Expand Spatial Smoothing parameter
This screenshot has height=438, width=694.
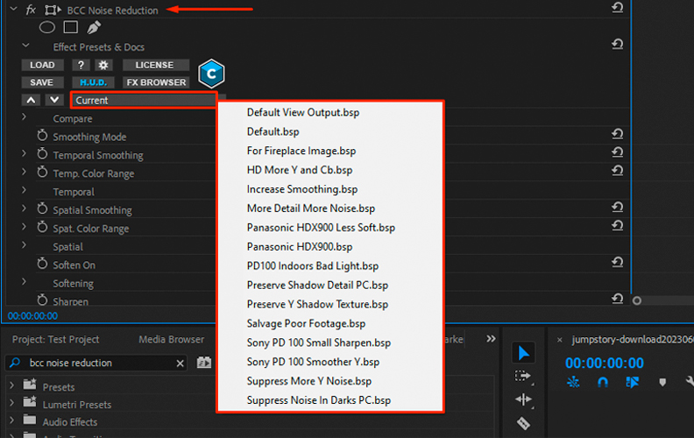point(25,208)
